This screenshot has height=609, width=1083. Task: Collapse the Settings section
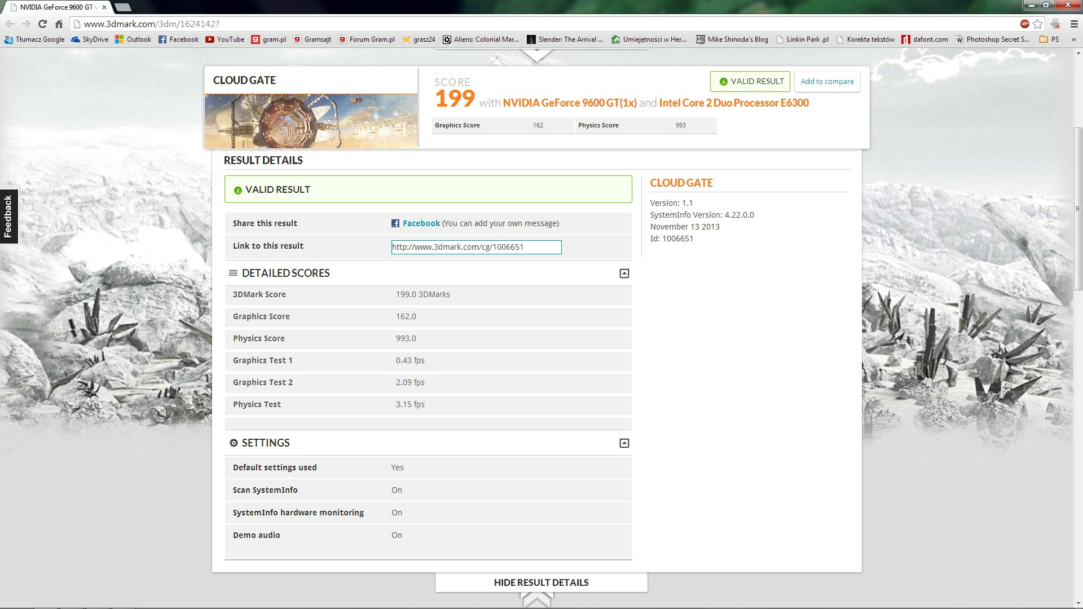[x=624, y=443]
